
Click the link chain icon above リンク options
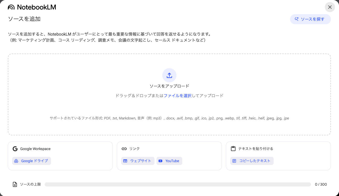[124, 149]
